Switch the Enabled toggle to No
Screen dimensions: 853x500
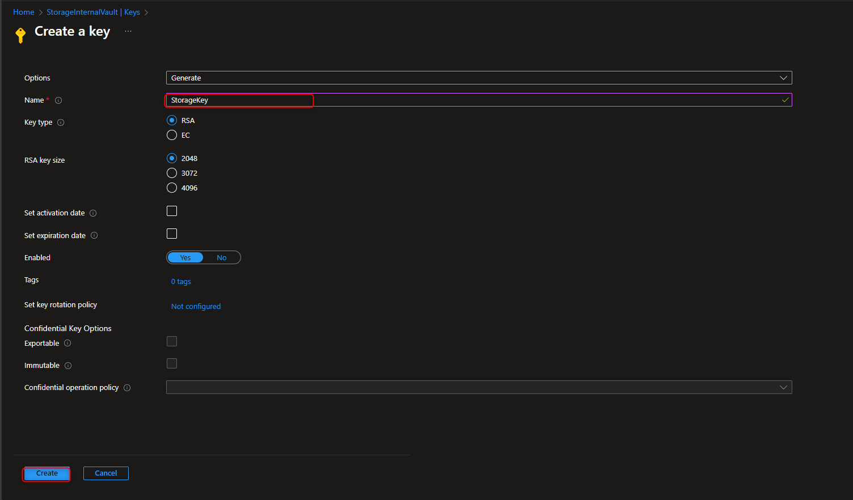[221, 257]
